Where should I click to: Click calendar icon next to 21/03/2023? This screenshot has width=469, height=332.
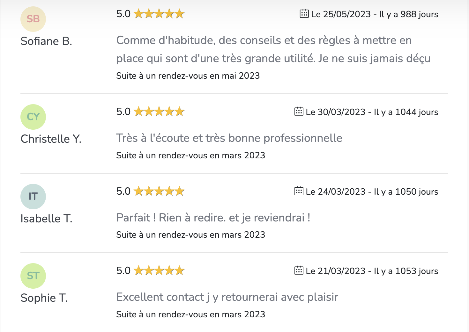coord(299,271)
